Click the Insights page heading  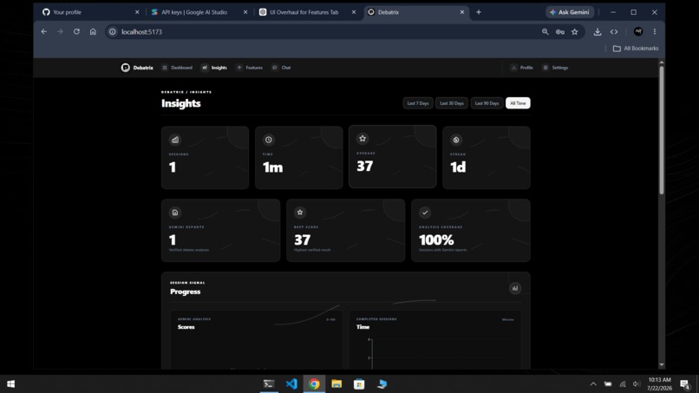(x=181, y=103)
